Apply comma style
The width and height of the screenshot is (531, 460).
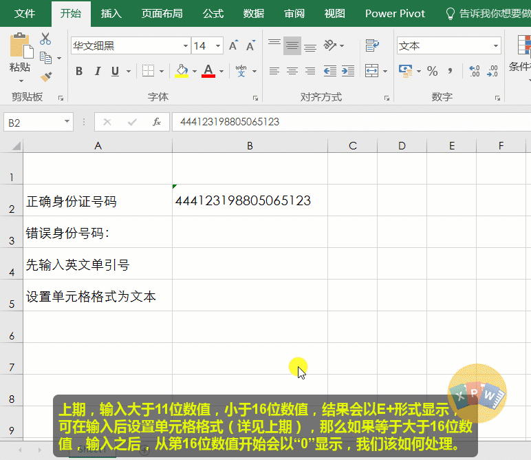pos(450,71)
